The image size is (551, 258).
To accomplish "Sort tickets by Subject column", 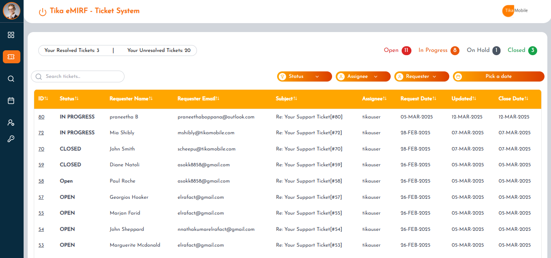I will pyautogui.click(x=286, y=99).
